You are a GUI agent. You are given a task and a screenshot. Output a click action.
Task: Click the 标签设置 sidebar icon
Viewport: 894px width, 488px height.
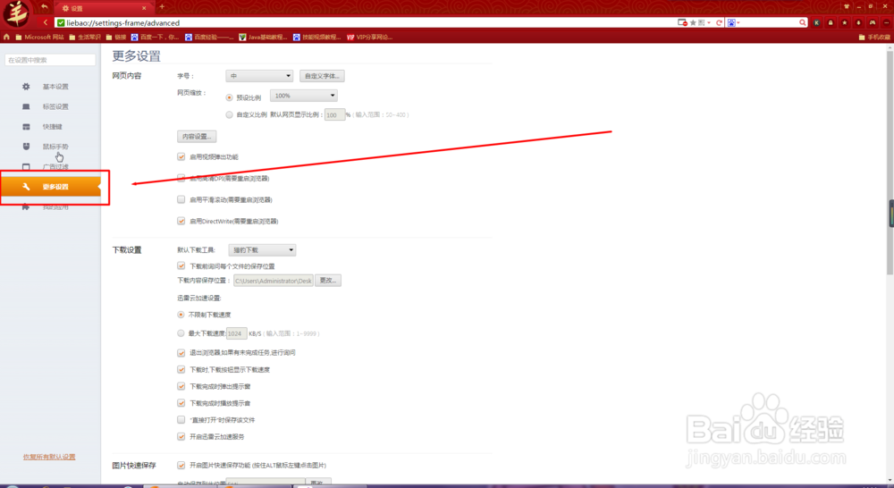(26, 106)
